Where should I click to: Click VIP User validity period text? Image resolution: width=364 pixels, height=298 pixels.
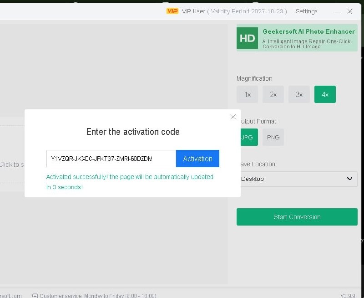point(234,11)
